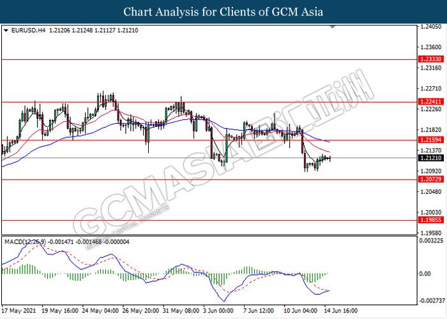Click the 1.23600 price scale value
The height and width of the screenshot is (319, 447).
coord(431,47)
